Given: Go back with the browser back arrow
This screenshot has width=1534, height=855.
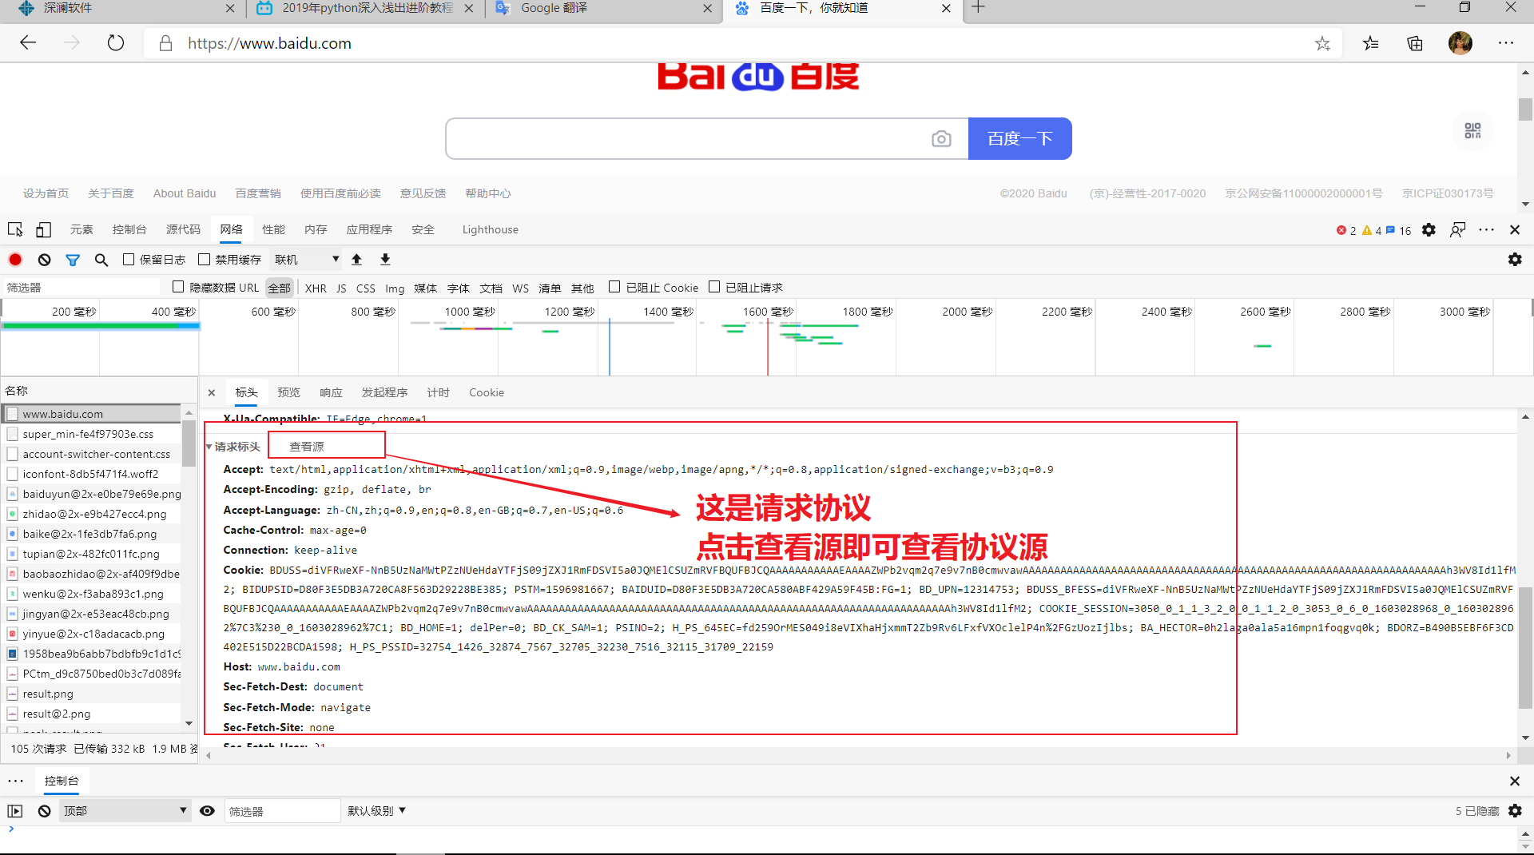Looking at the screenshot, I should (x=29, y=43).
